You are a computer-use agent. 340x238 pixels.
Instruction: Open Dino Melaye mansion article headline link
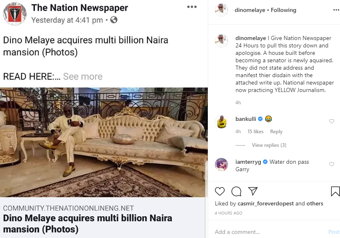click(88, 223)
